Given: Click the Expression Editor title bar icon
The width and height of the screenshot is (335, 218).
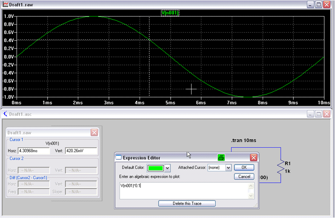Looking at the screenshot, I should coord(118,158).
